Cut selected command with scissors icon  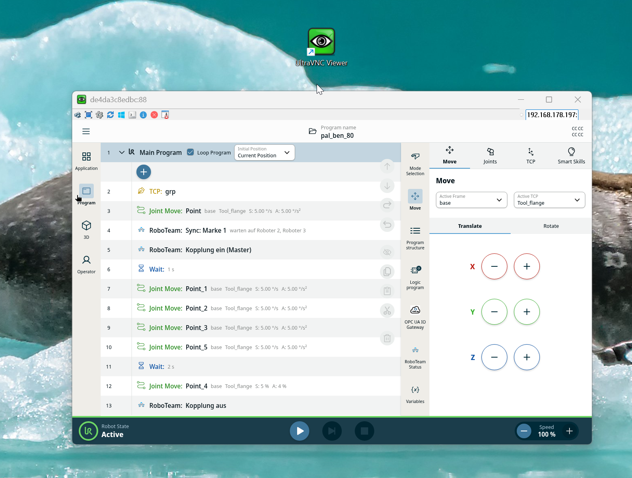point(387,311)
